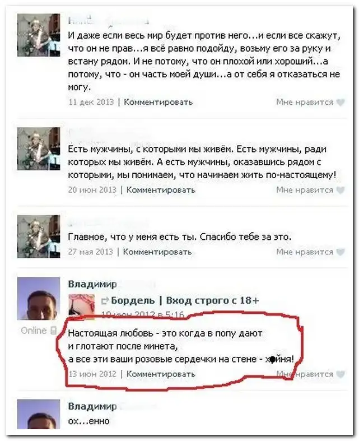359x441 pixels.
Task: Click the repost arrow icon before Бордель
Action: pos(105,301)
